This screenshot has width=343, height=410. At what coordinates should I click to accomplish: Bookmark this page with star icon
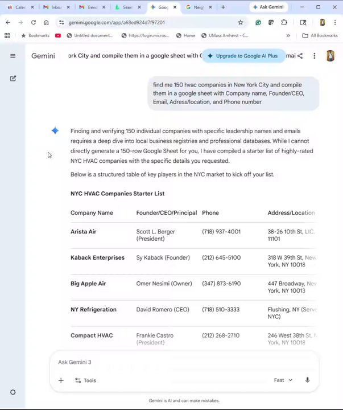pyautogui.click(x=241, y=22)
